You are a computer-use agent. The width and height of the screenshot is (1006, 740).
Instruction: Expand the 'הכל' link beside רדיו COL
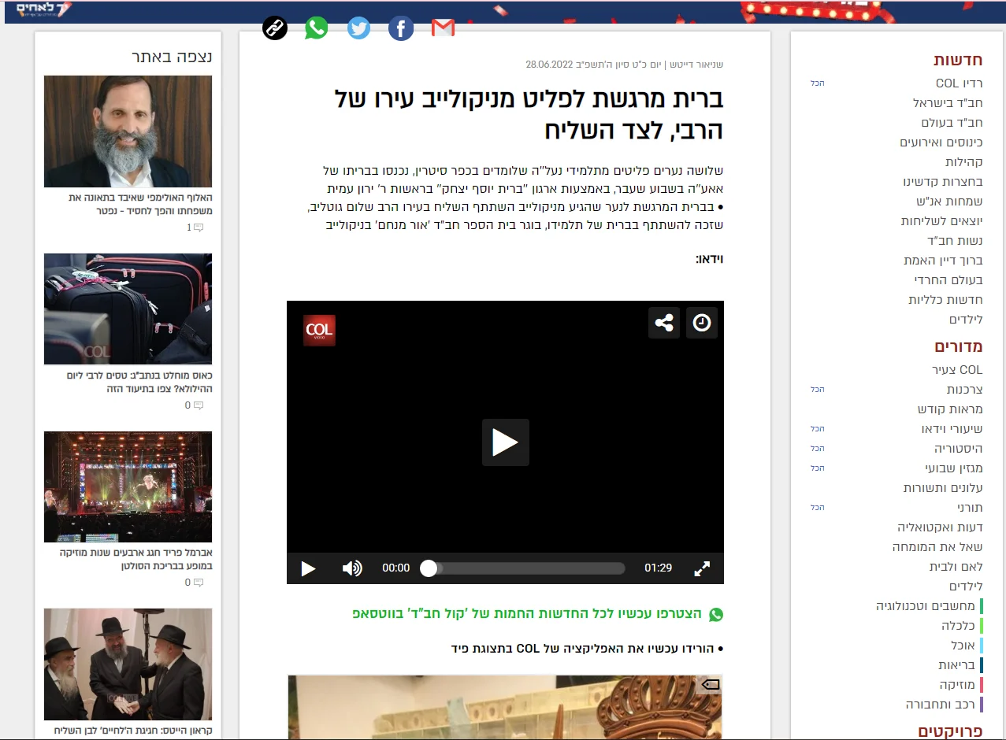pyautogui.click(x=817, y=83)
